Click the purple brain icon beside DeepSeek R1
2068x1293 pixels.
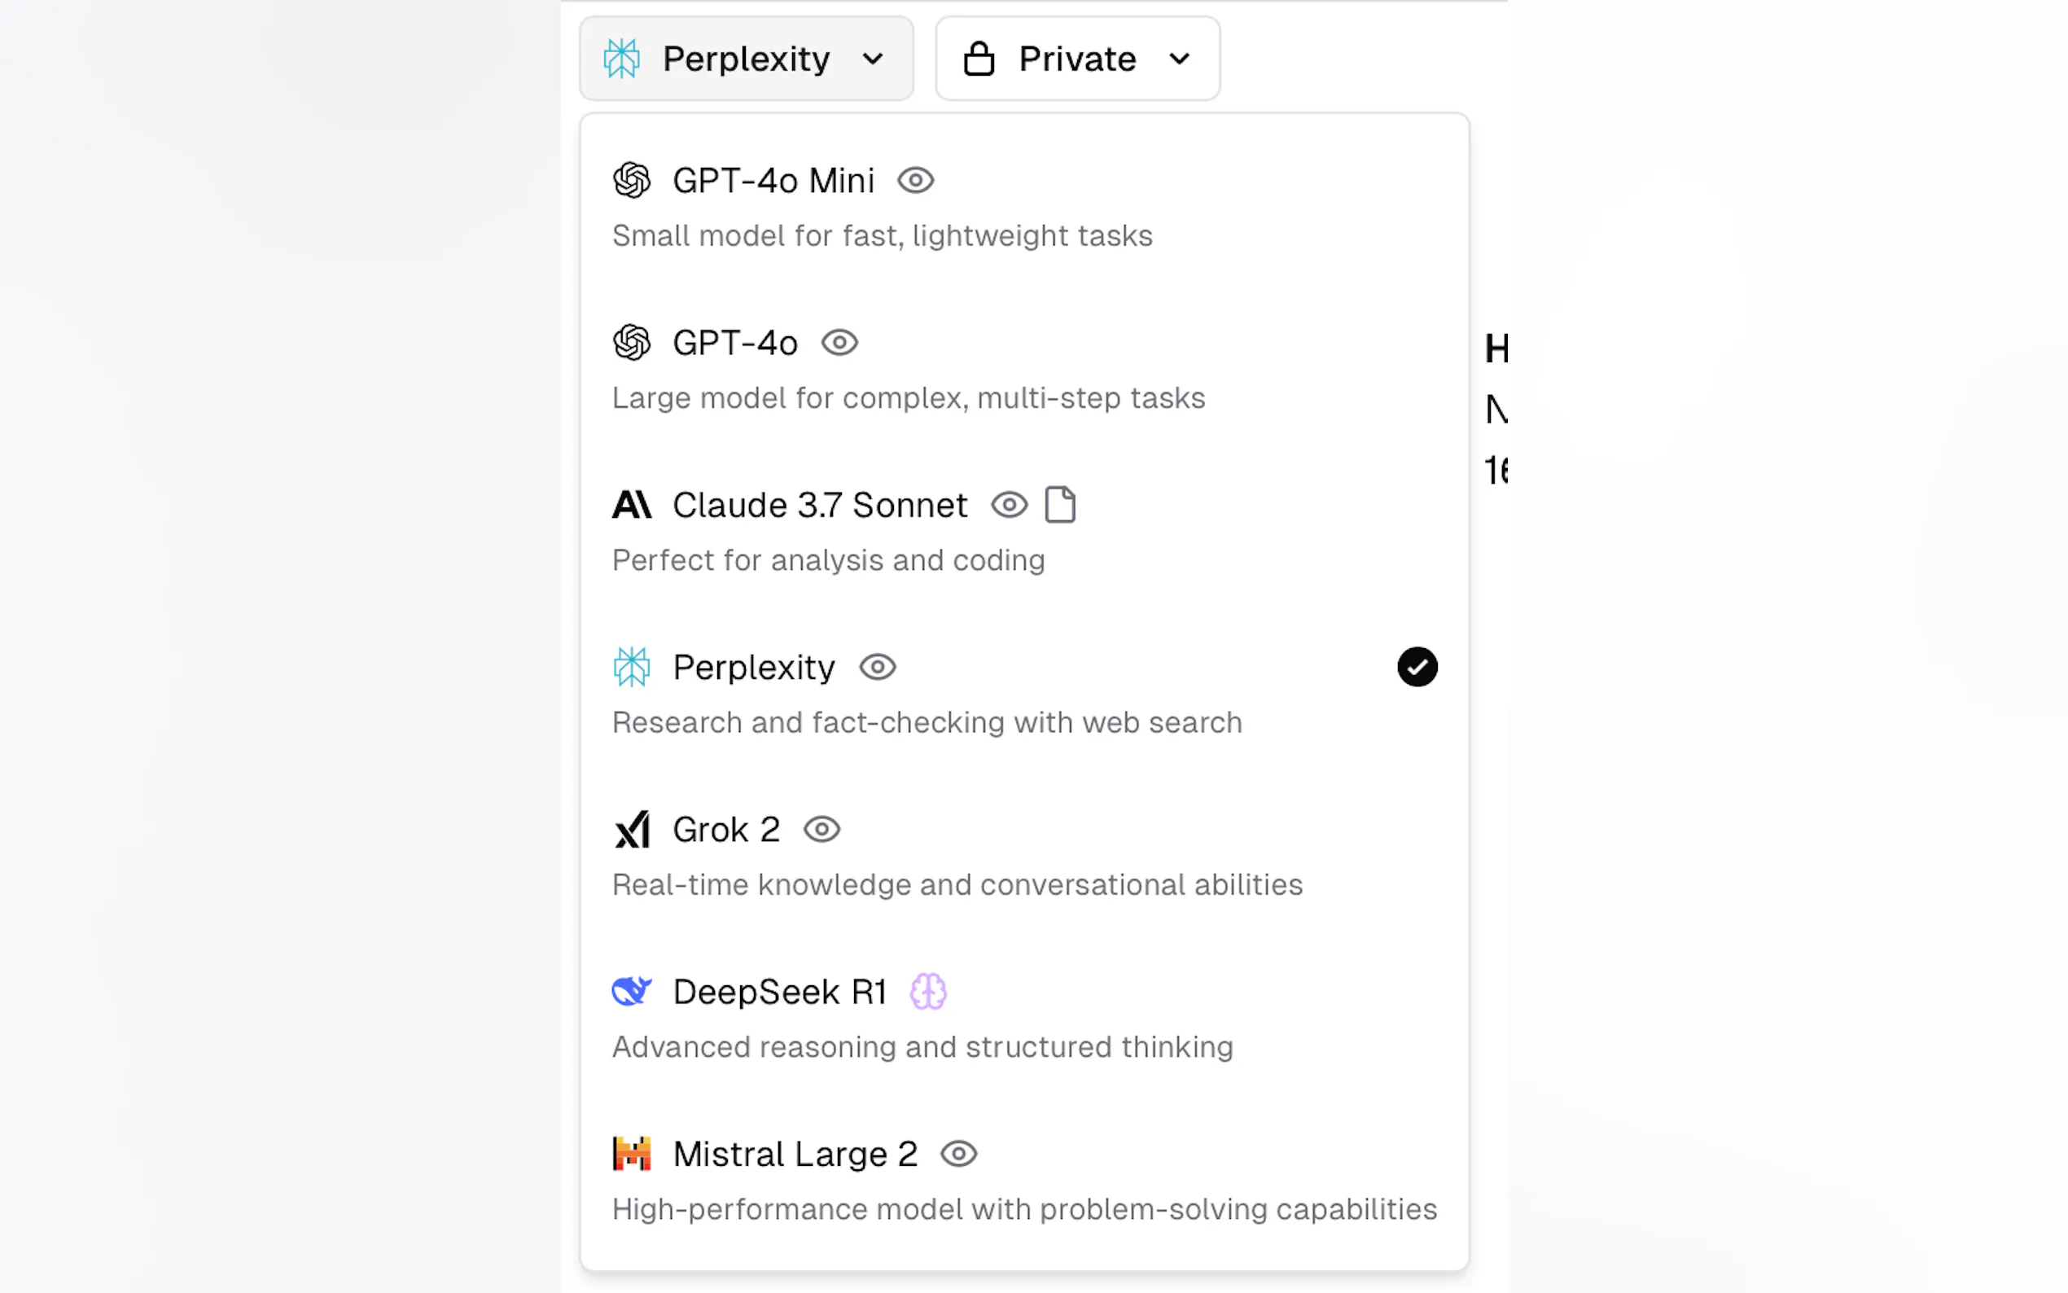(927, 991)
